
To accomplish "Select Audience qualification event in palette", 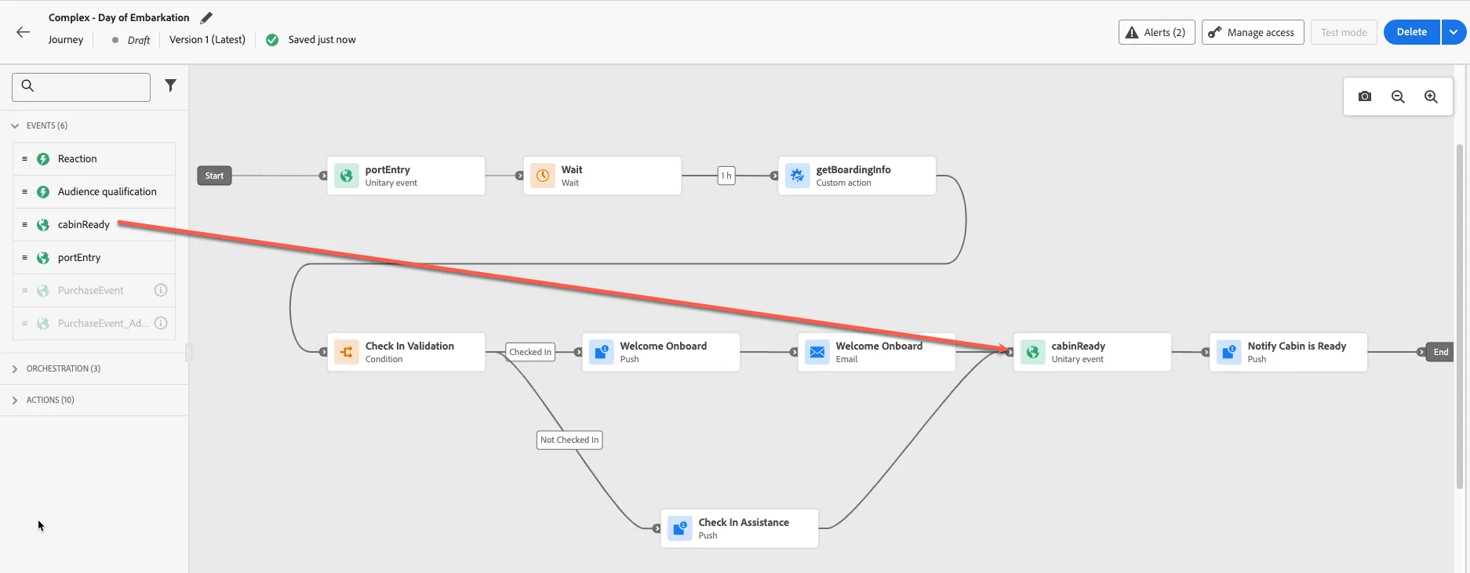I will pyautogui.click(x=94, y=191).
